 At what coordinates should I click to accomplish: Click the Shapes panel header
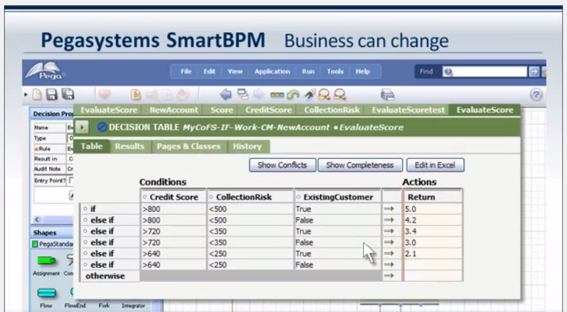pyautogui.click(x=52, y=233)
